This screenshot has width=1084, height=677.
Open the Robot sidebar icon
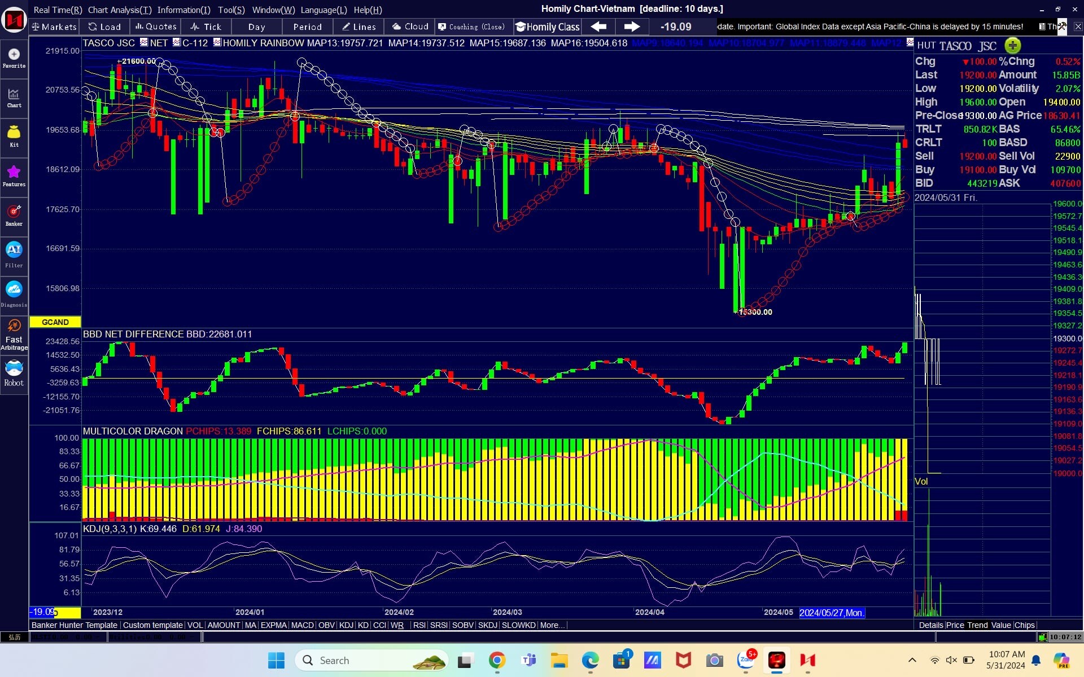[14, 374]
